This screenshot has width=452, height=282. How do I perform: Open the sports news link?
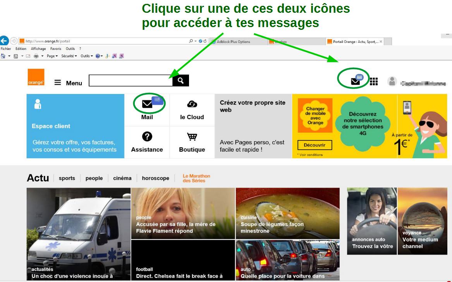pos(67,178)
